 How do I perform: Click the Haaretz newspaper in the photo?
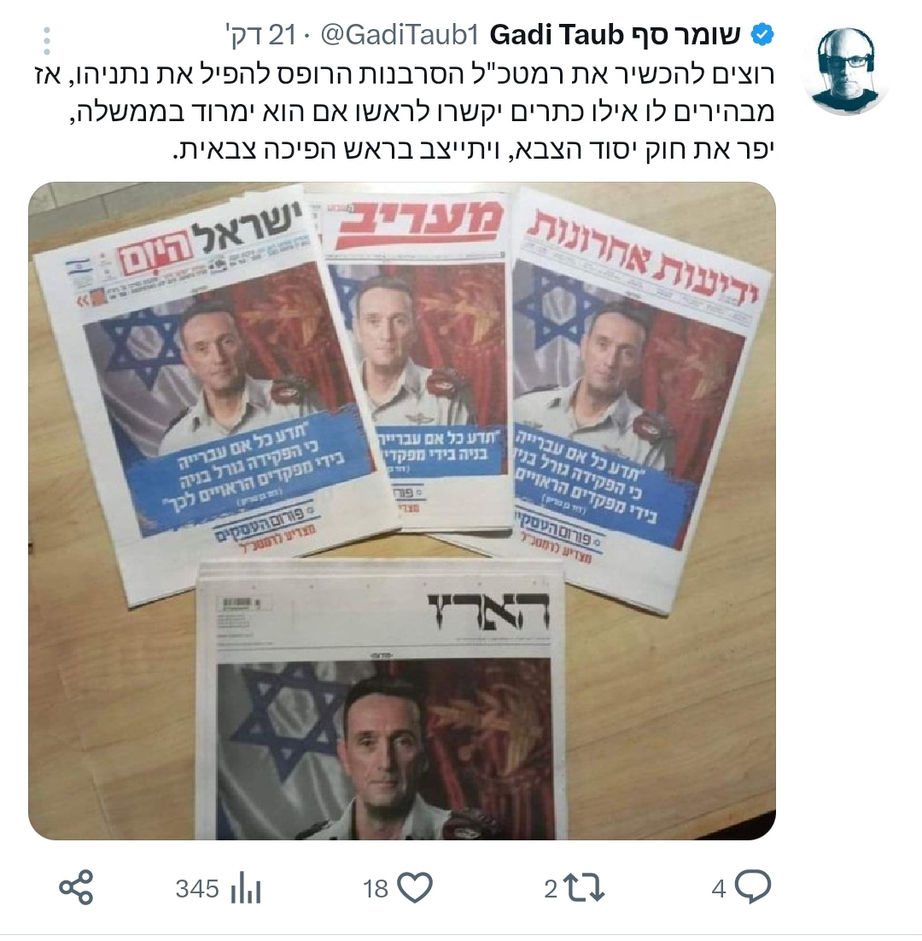(382, 702)
